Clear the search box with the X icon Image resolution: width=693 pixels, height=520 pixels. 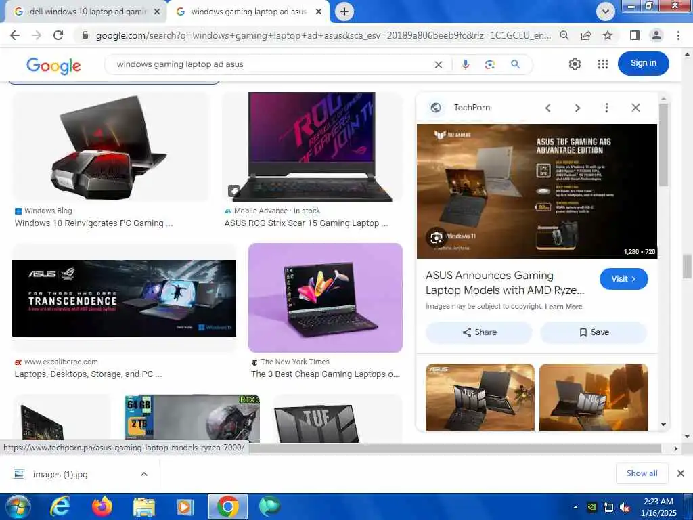[438, 64]
